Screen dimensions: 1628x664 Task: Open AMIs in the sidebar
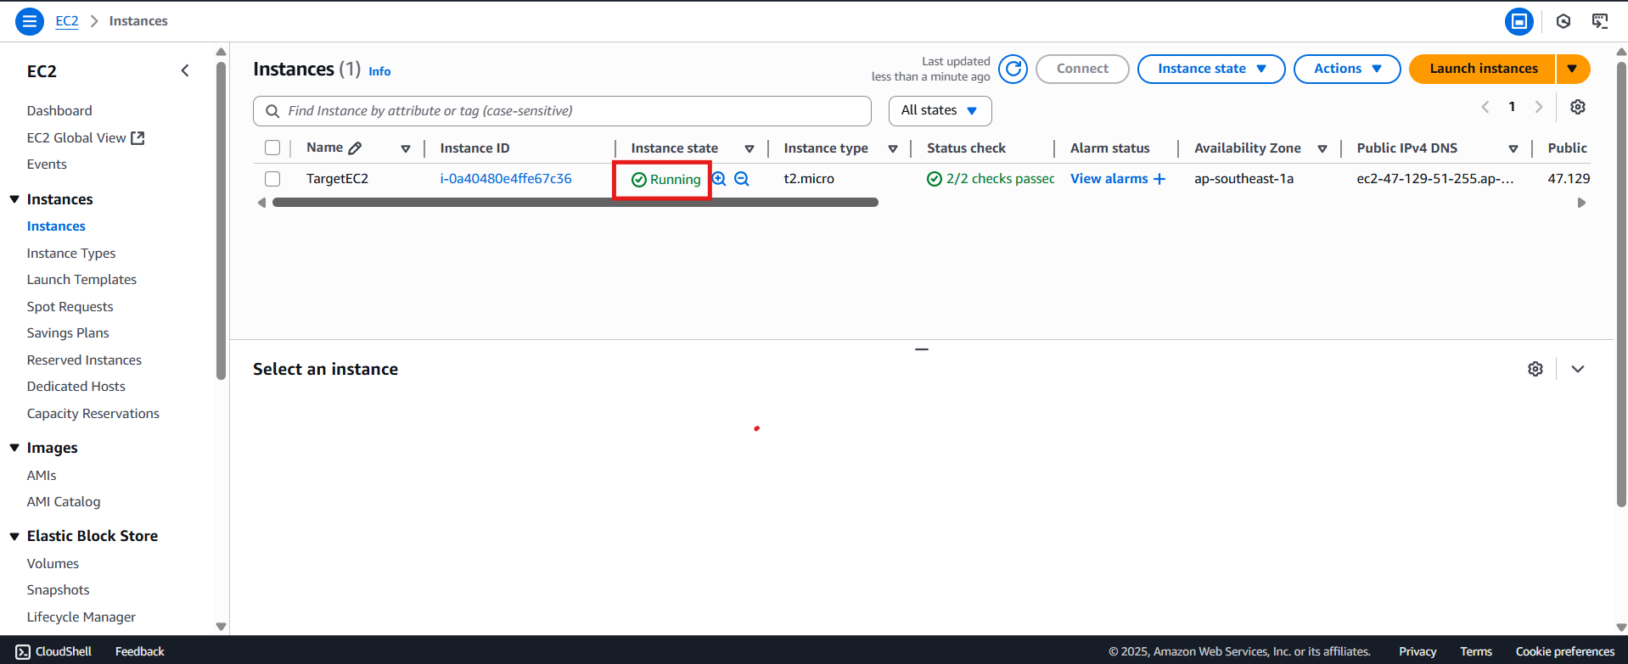pyautogui.click(x=42, y=476)
